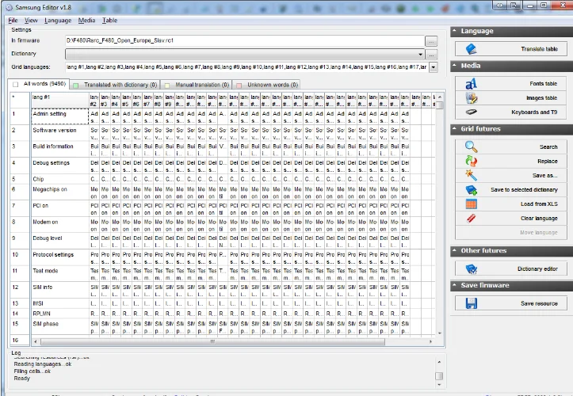Open the Table menu

coord(109,21)
